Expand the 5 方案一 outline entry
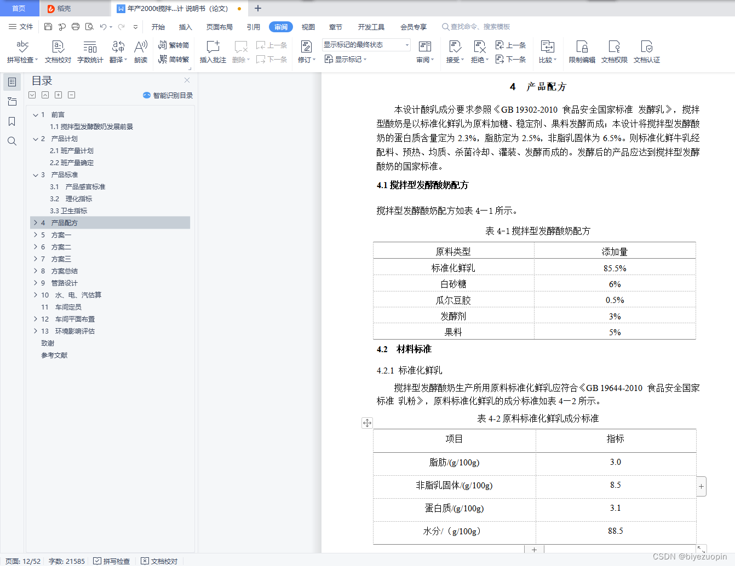 tap(35, 235)
